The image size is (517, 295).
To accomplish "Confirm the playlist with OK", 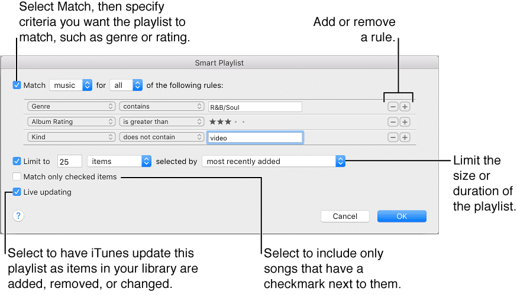I will tap(402, 216).
